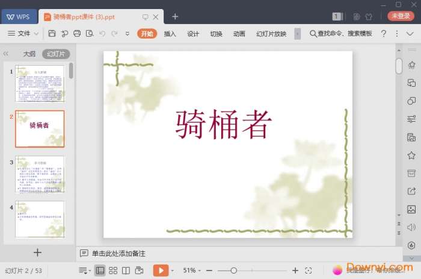
Task: Add a new tab with plus
Action: (175, 17)
